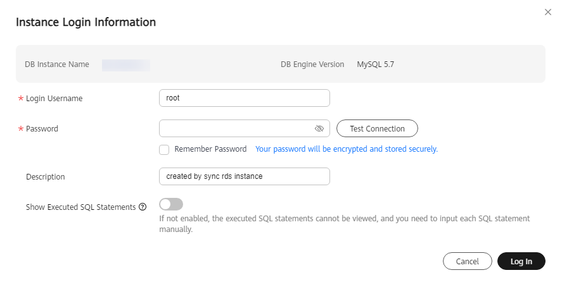The image size is (562, 287).
Task: Click the SQL statements hint text below the toggle
Action: click(344, 224)
